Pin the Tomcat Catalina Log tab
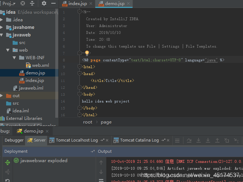This screenshot has width=243, height=182. click(x=163, y=140)
